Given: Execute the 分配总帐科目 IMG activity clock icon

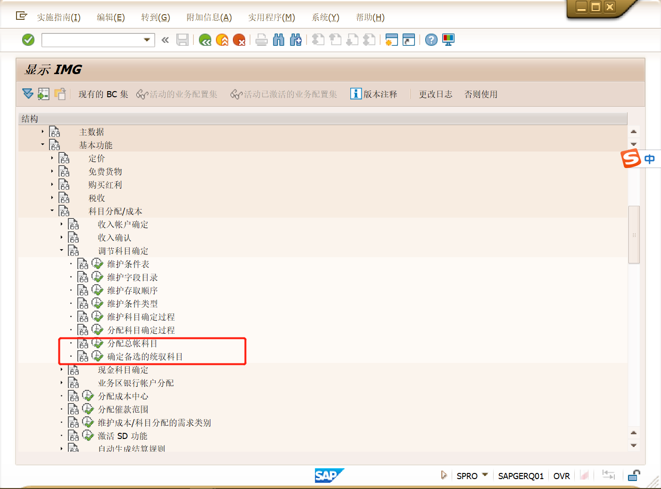Looking at the screenshot, I should click(x=97, y=343).
